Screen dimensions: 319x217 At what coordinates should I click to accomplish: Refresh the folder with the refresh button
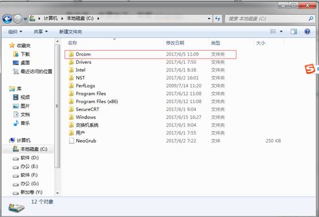point(217,19)
